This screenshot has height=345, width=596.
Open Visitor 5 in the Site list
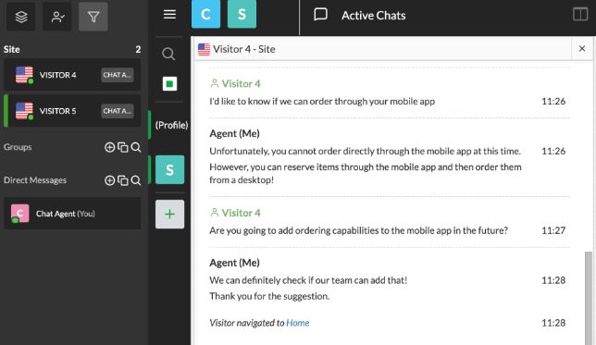tap(72, 111)
